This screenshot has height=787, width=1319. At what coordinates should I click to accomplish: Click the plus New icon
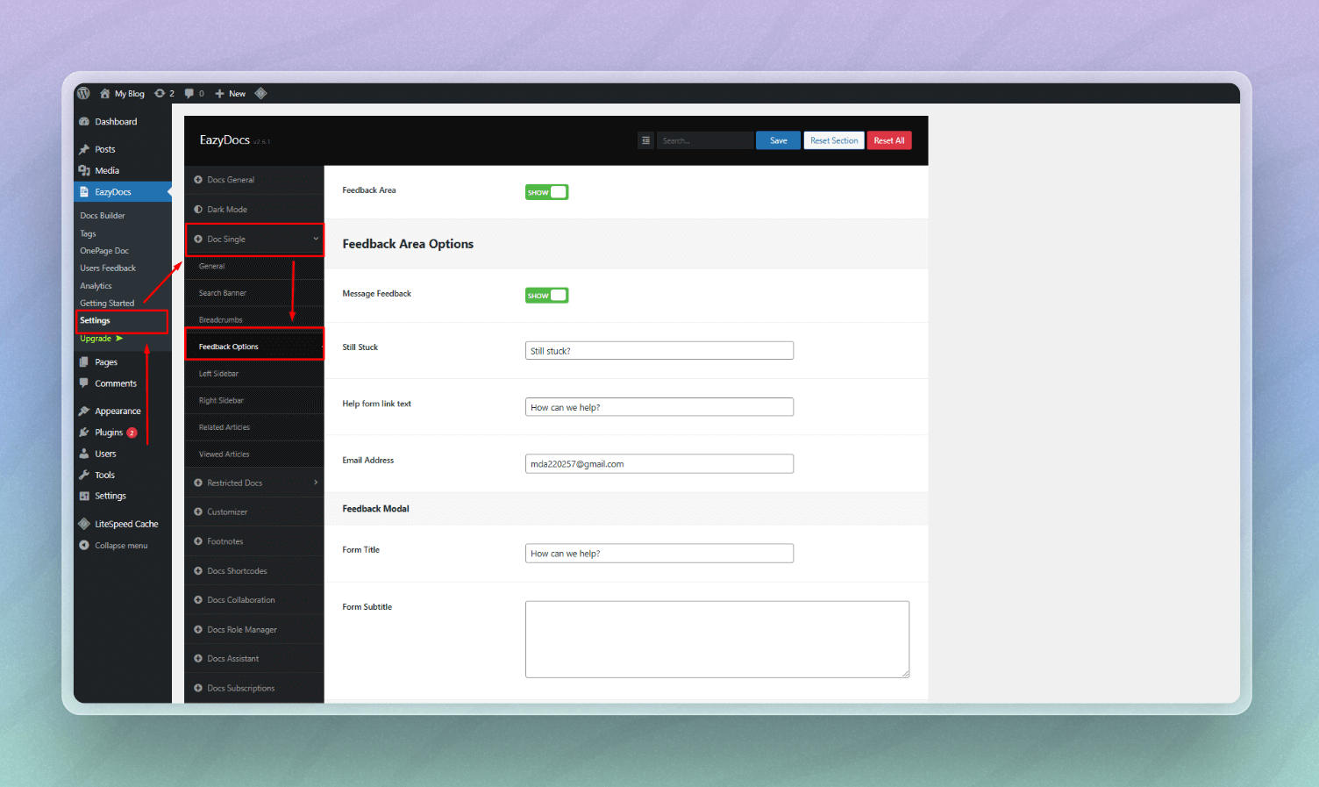[x=220, y=93]
